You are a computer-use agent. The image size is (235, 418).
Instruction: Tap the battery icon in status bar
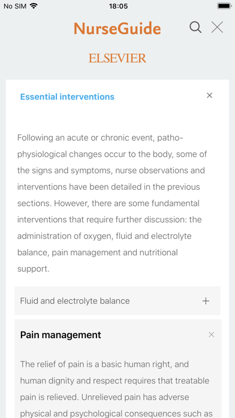click(x=224, y=5)
